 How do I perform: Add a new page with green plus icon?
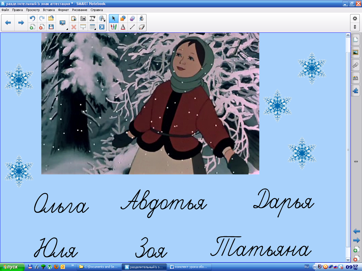[x=33, y=27]
